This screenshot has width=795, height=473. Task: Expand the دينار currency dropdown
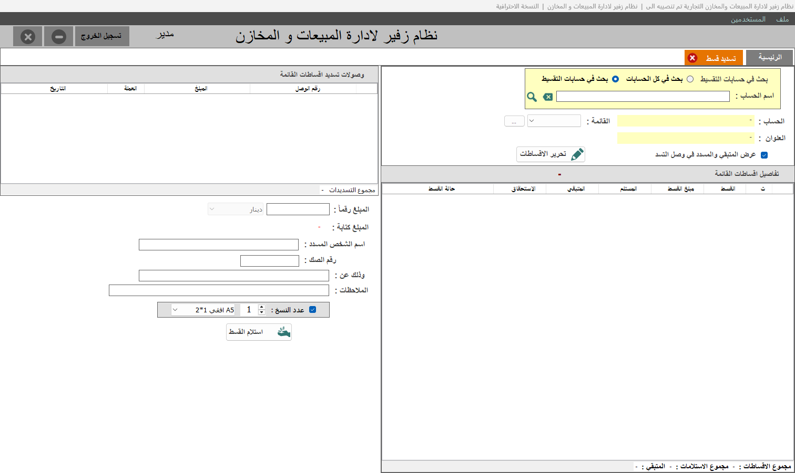pyautogui.click(x=236, y=209)
